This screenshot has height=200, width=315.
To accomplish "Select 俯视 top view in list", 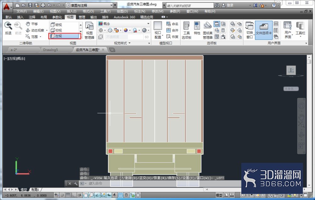I will point(59,25).
